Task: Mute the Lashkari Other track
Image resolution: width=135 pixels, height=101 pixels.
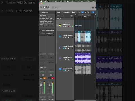Action: (64, 59)
